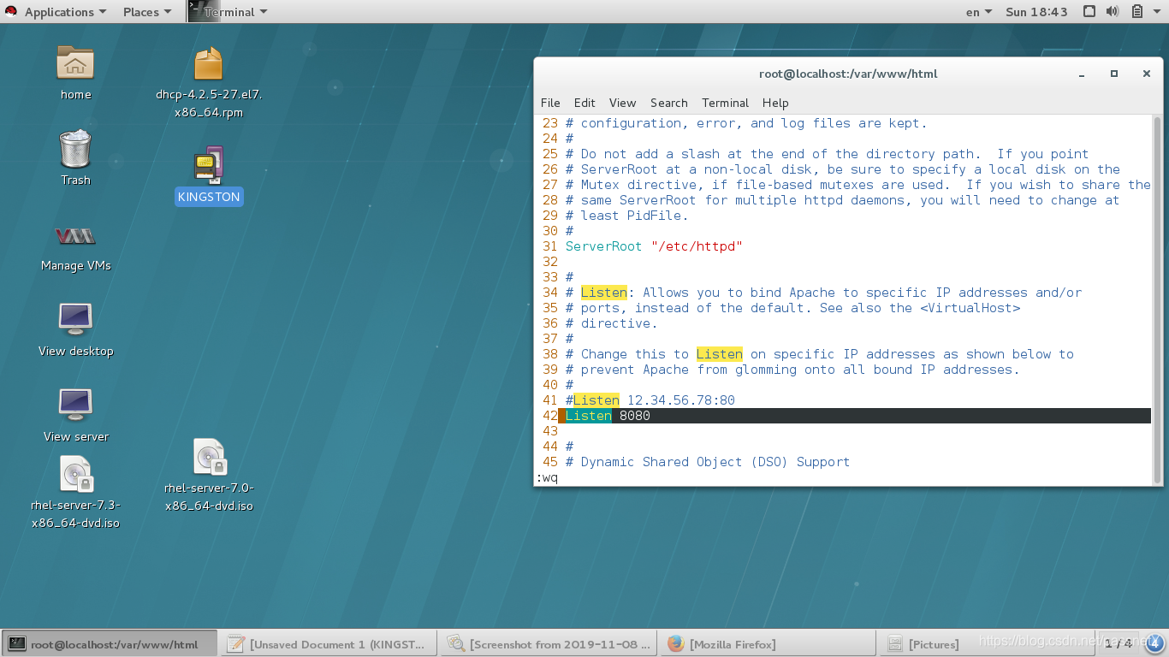Select the rhel-server-7.3 dvd iso icon
The height and width of the screenshot is (657, 1169).
pos(75,475)
